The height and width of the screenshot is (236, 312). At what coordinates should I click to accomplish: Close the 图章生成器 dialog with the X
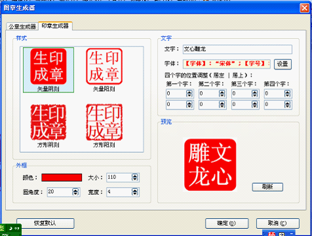304,8
